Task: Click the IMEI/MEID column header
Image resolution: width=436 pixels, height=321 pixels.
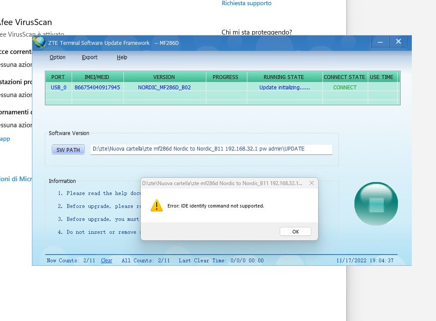Action: pos(97,77)
